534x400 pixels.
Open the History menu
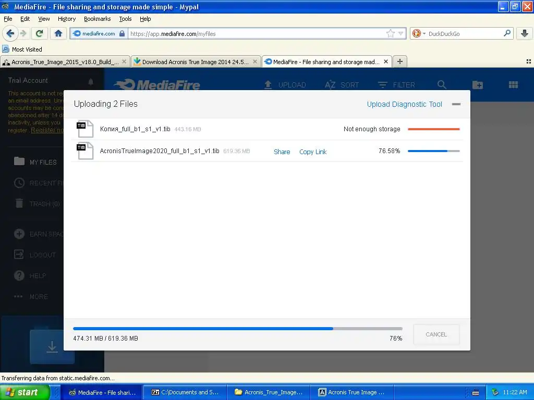[x=66, y=19]
